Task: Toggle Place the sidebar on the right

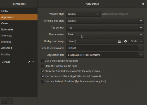Action: pyautogui.click(x=43, y=66)
